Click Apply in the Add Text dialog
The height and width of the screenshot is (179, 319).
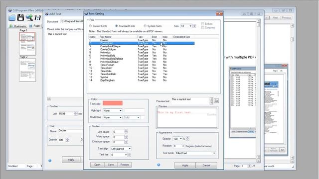71,160
